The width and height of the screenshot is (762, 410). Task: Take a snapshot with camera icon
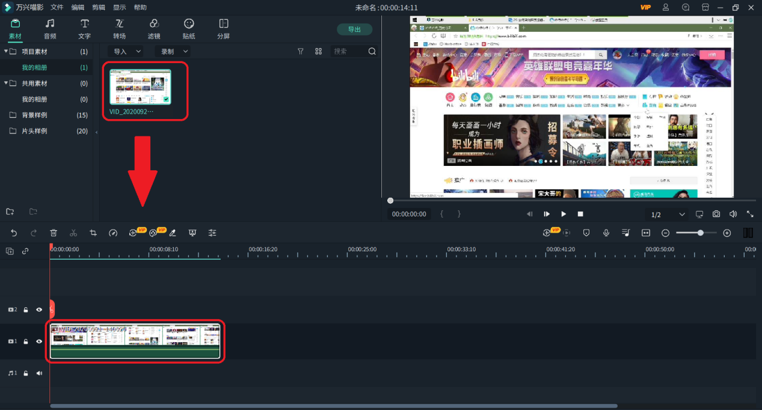click(x=716, y=214)
